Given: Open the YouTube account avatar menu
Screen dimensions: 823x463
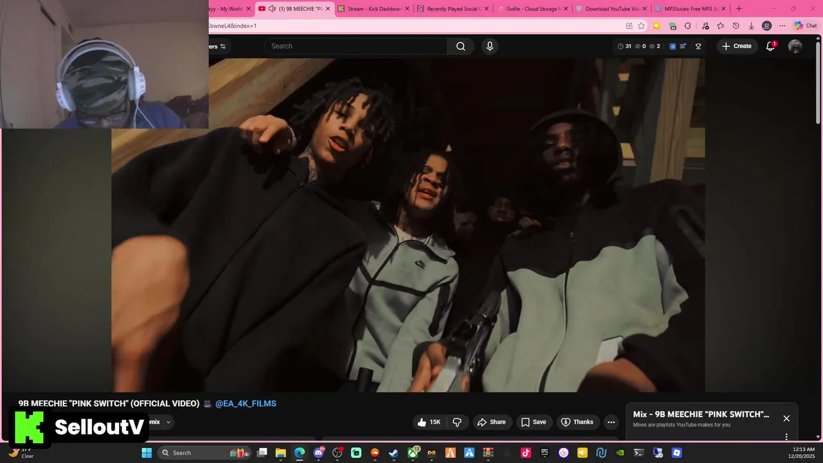Looking at the screenshot, I should [x=795, y=46].
